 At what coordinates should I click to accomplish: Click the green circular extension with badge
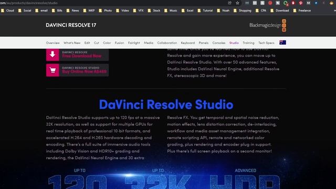coord(286,3)
